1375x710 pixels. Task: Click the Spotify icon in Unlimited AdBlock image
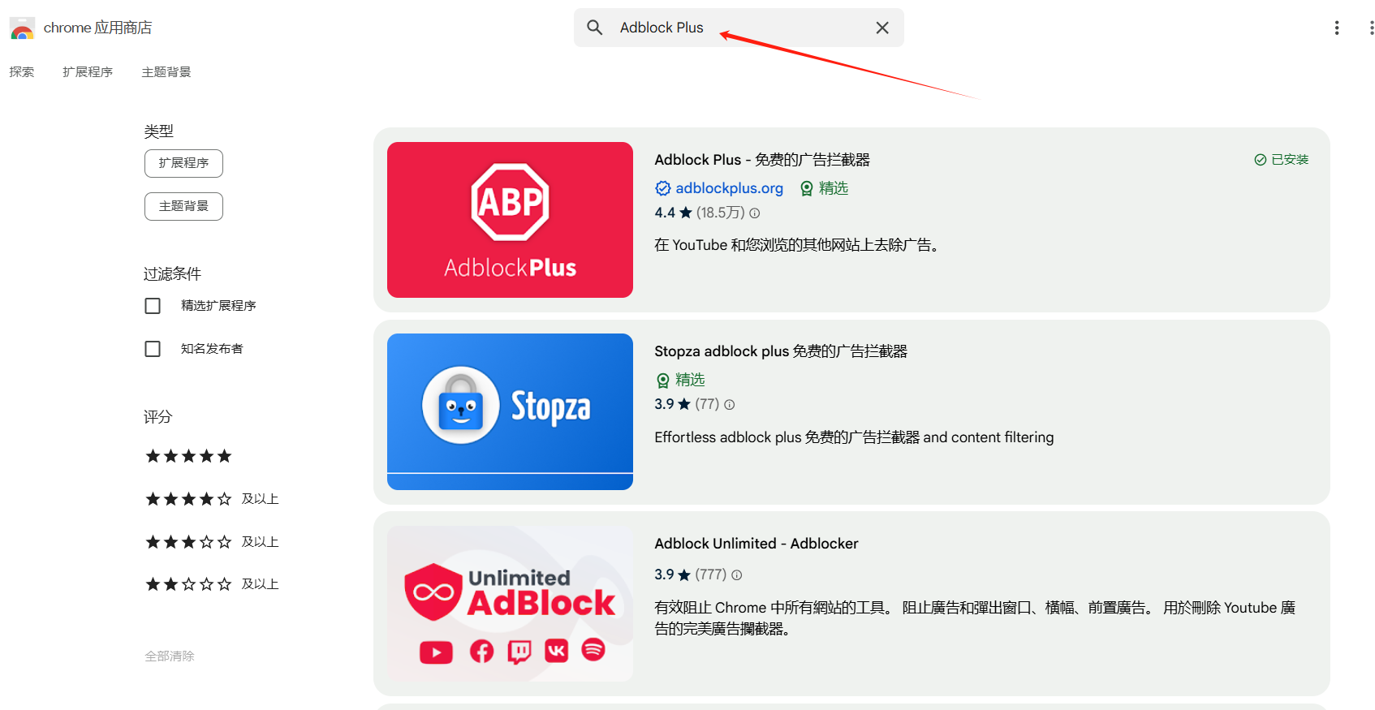pos(593,649)
